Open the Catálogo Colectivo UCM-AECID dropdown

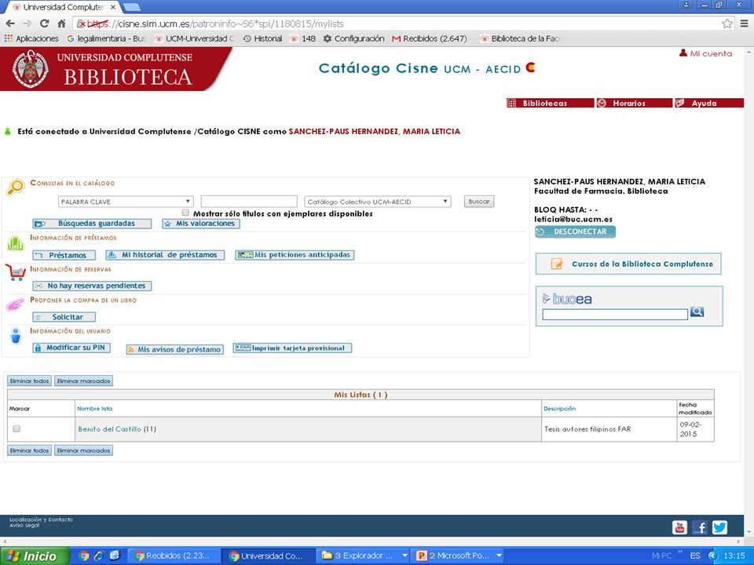pyautogui.click(x=378, y=202)
